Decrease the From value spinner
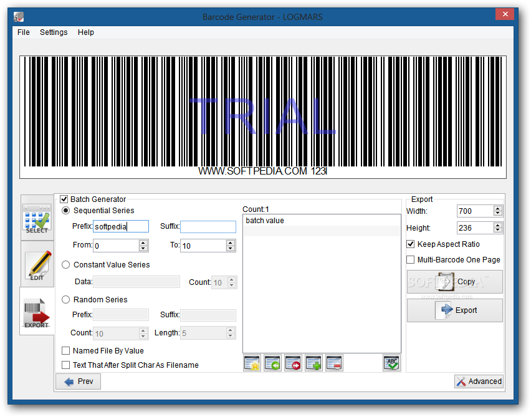This screenshot has height=417, width=531. (x=143, y=248)
